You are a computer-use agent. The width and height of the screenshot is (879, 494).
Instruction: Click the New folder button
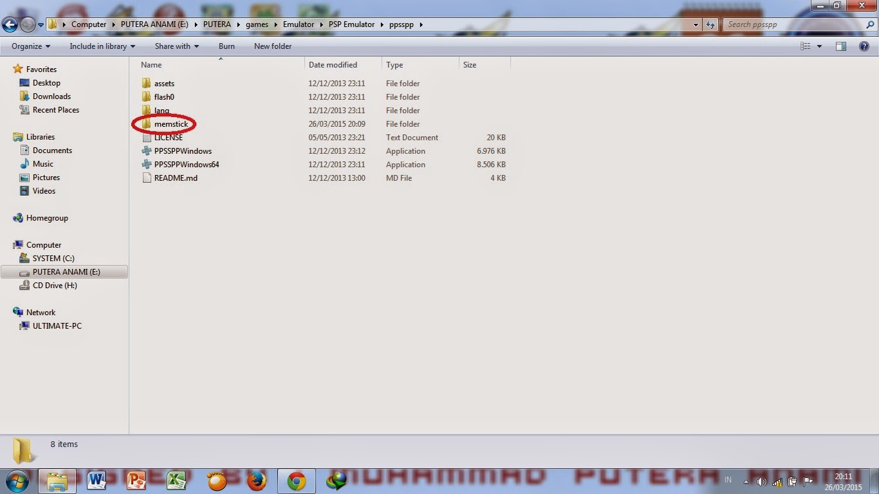[x=273, y=46]
